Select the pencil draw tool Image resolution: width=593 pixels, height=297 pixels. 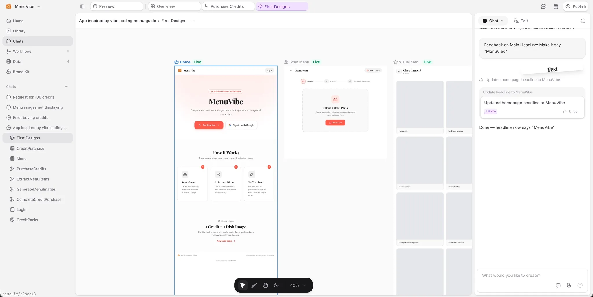click(x=254, y=285)
